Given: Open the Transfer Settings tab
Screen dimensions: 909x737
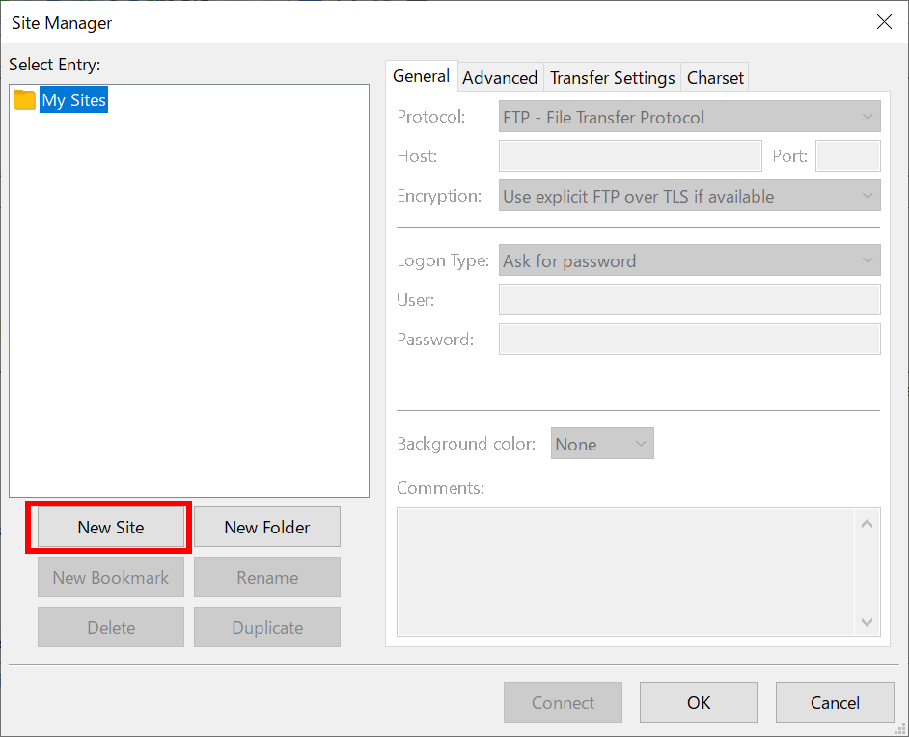Looking at the screenshot, I should (x=612, y=77).
